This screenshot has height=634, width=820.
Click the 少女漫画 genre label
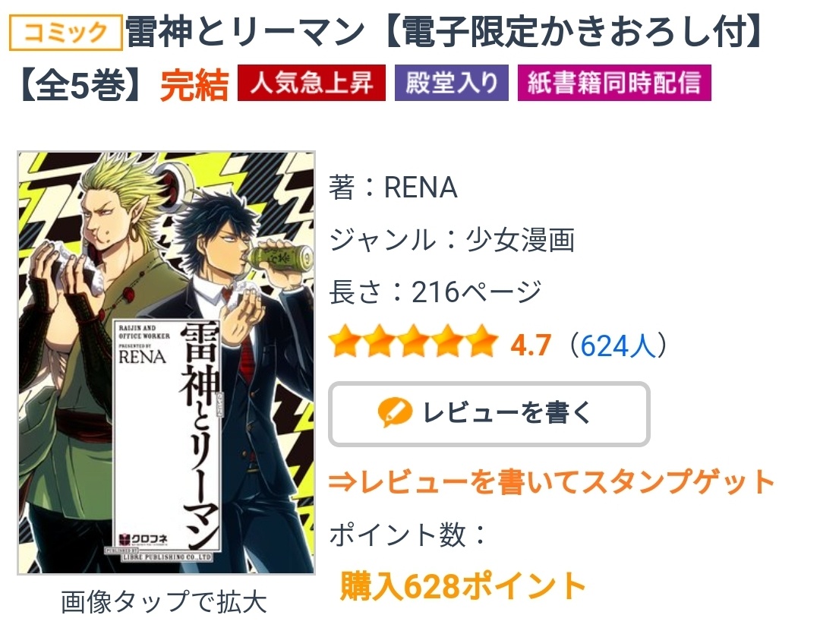pyautogui.click(x=520, y=240)
